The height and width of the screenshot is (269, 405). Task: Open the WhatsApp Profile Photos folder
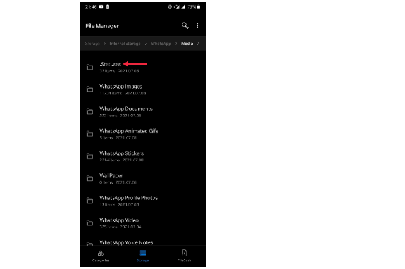[143, 201]
